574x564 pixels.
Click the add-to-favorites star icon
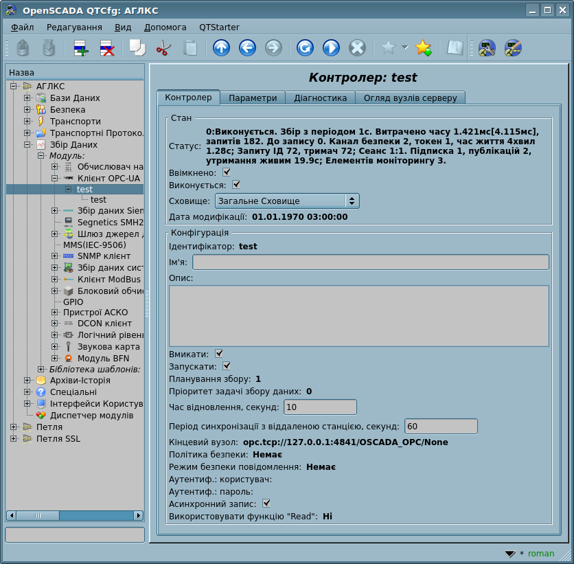(423, 48)
